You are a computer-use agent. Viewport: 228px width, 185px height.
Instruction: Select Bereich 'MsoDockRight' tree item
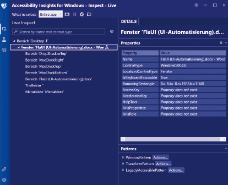pyautogui.click(x=45, y=60)
